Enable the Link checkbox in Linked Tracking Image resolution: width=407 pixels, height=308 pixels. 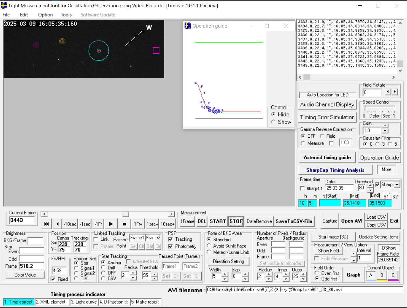pos(96,239)
